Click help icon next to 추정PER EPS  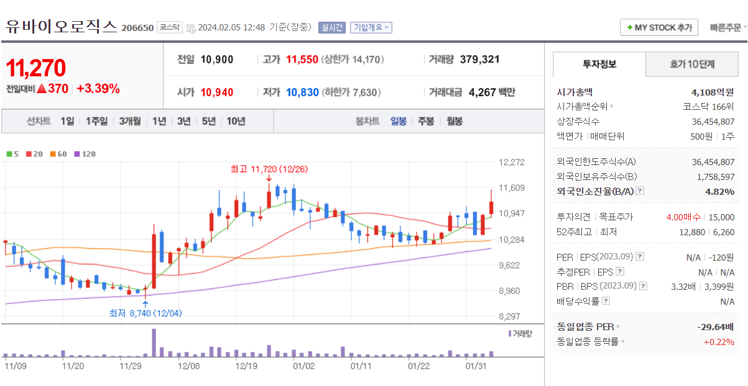pyautogui.click(x=619, y=272)
